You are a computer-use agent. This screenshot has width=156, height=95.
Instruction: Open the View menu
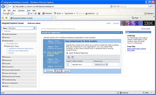(x=14, y=10)
